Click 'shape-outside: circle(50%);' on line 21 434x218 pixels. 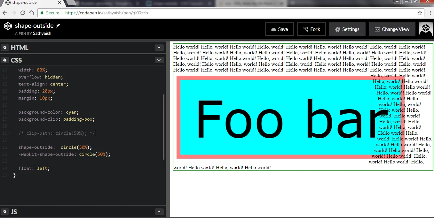pos(55,147)
